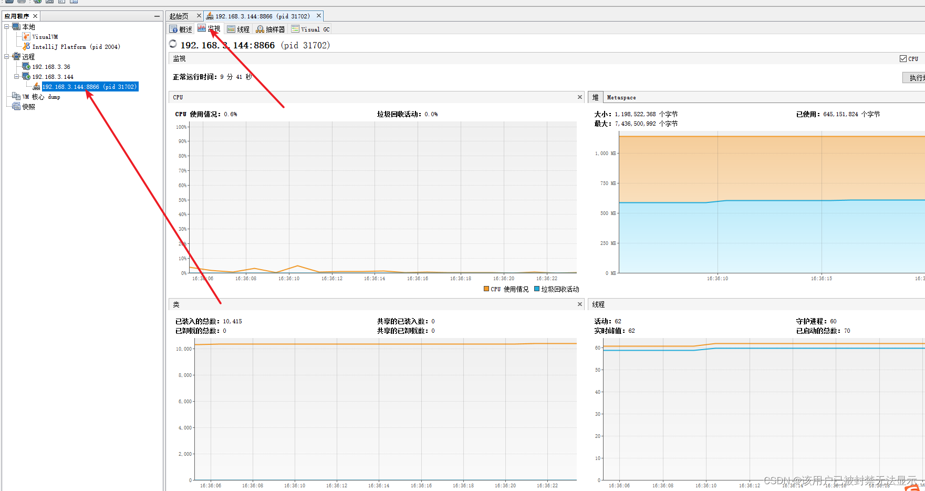
Task: Click the 192.168.3.144:8866 (pid 31702) page heading
Action: [255, 45]
